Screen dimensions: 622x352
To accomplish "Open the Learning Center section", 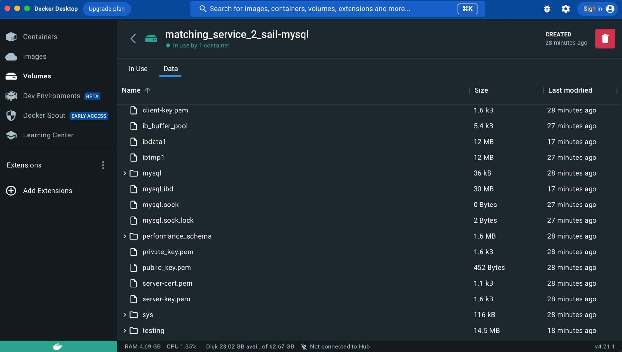I will click(48, 135).
